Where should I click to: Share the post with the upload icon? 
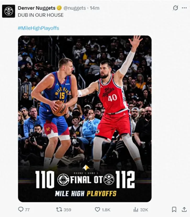(x=184, y=209)
